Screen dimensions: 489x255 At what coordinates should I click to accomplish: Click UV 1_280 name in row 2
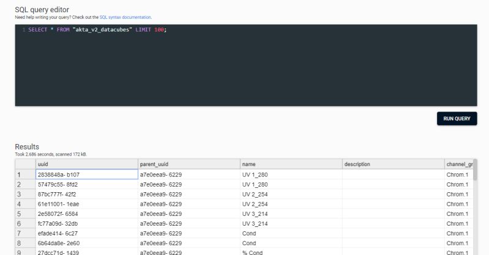tap(291, 184)
